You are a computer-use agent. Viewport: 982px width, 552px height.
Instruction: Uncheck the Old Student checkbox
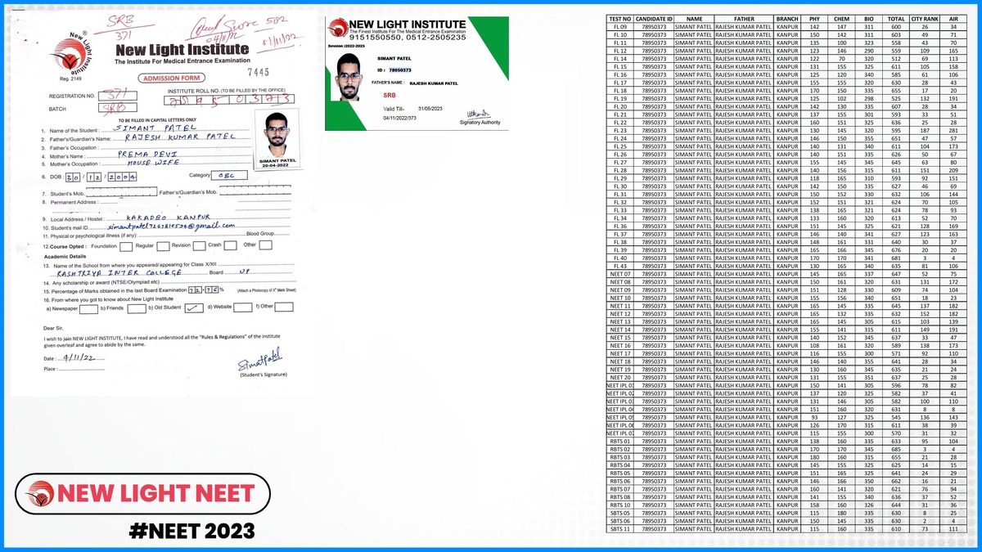coord(196,307)
